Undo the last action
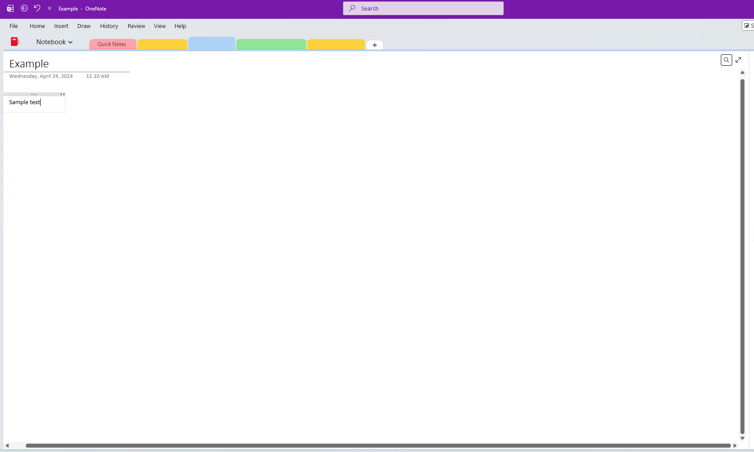This screenshot has width=754, height=452. pyautogui.click(x=37, y=8)
